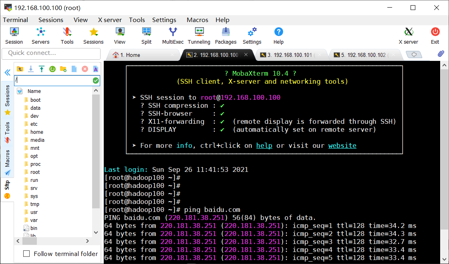
Task: Click the Help toolbar icon
Action: [278, 36]
